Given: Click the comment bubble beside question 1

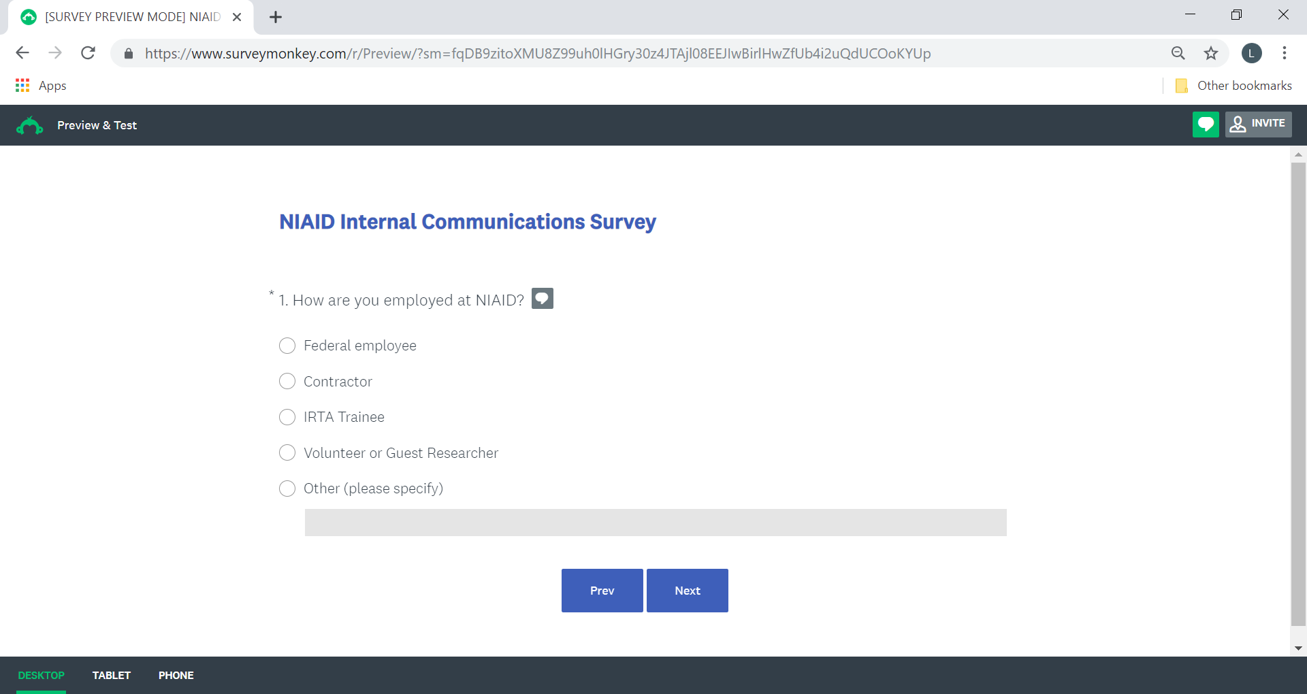Looking at the screenshot, I should click(x=542, y=299).
